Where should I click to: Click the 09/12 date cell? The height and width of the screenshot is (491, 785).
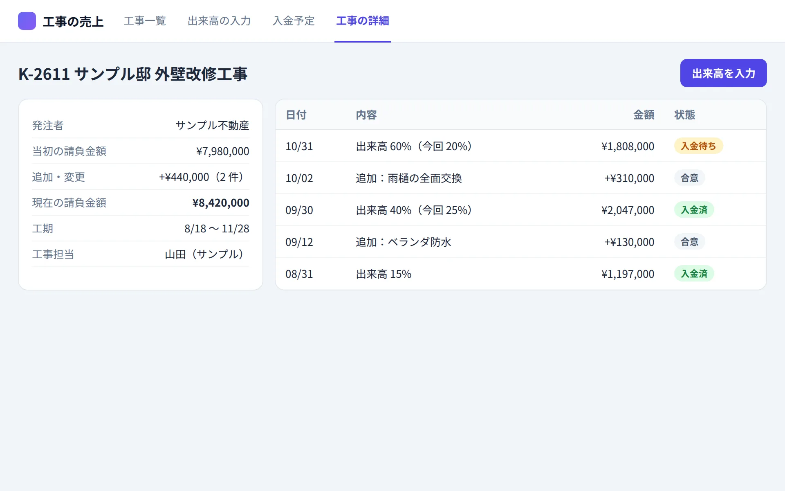299,242
